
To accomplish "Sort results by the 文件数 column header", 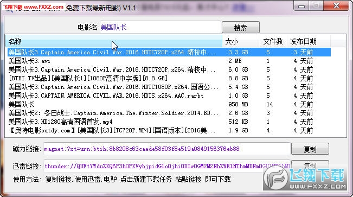I will (273, 41).
